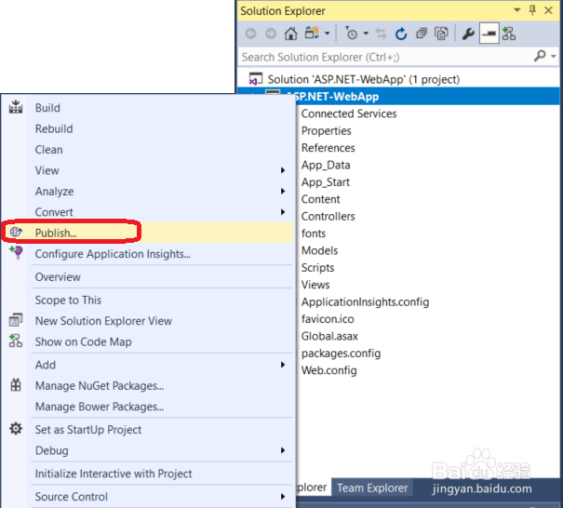
Task: Click the Collapse All icon in the toolbar
Action: [422, 33]
